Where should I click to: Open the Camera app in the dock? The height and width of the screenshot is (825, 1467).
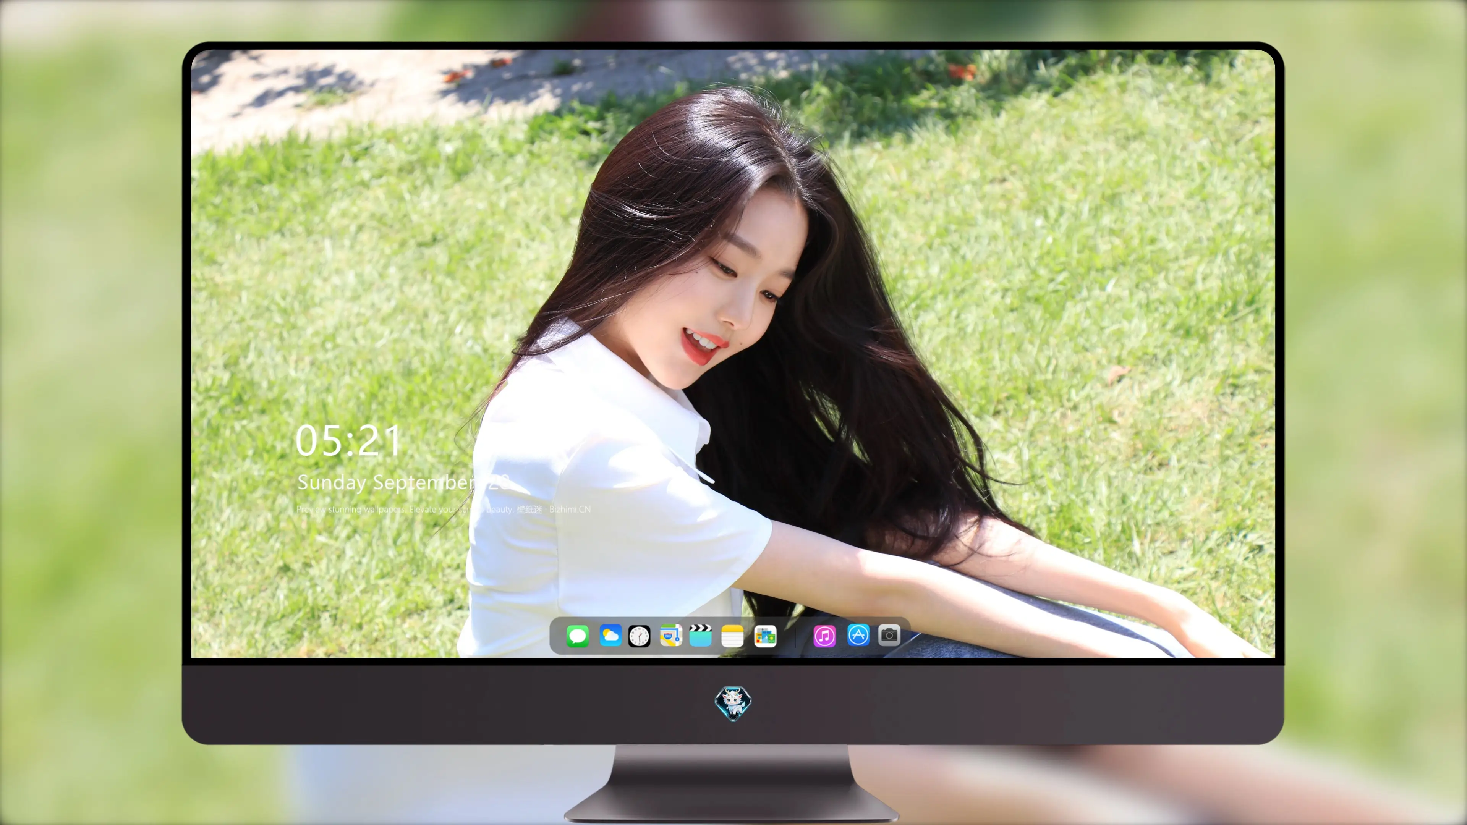pyautogui.click(x=889, y=635)
